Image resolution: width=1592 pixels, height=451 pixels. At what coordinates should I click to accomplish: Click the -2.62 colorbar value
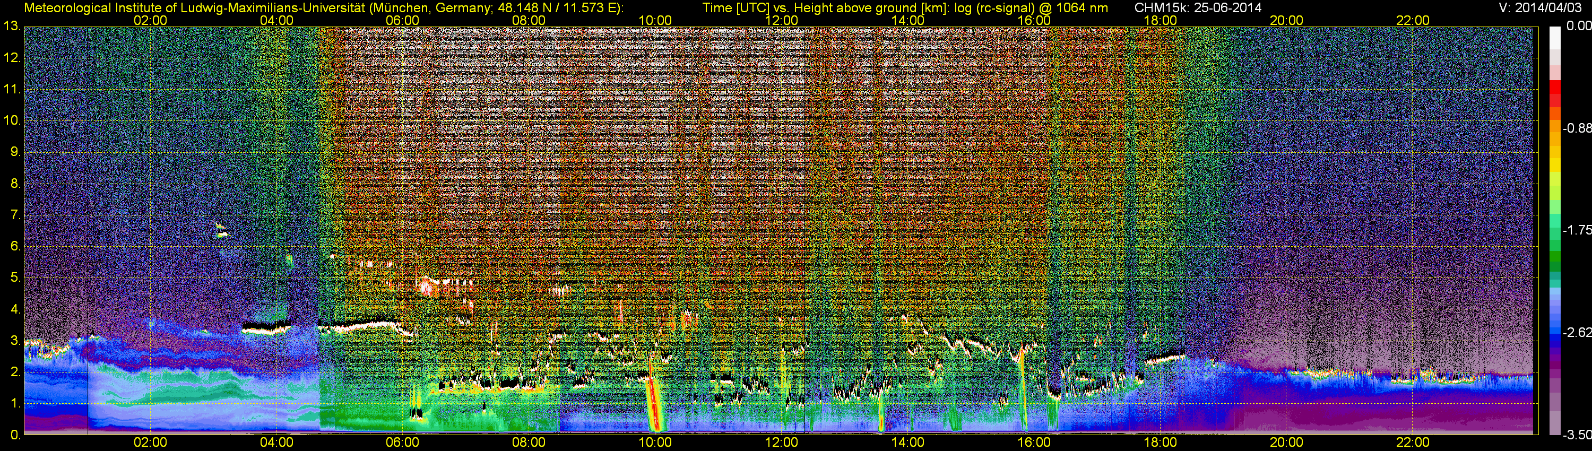[x=1577, y=333]
